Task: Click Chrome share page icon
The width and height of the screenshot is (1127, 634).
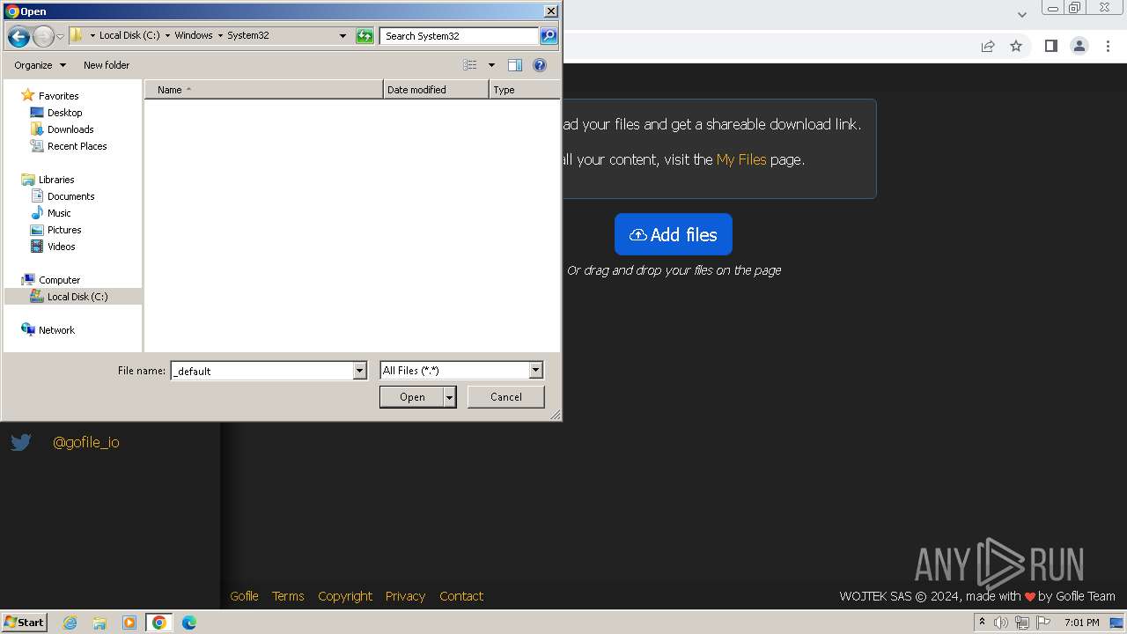Action: [x=988, y=46]
